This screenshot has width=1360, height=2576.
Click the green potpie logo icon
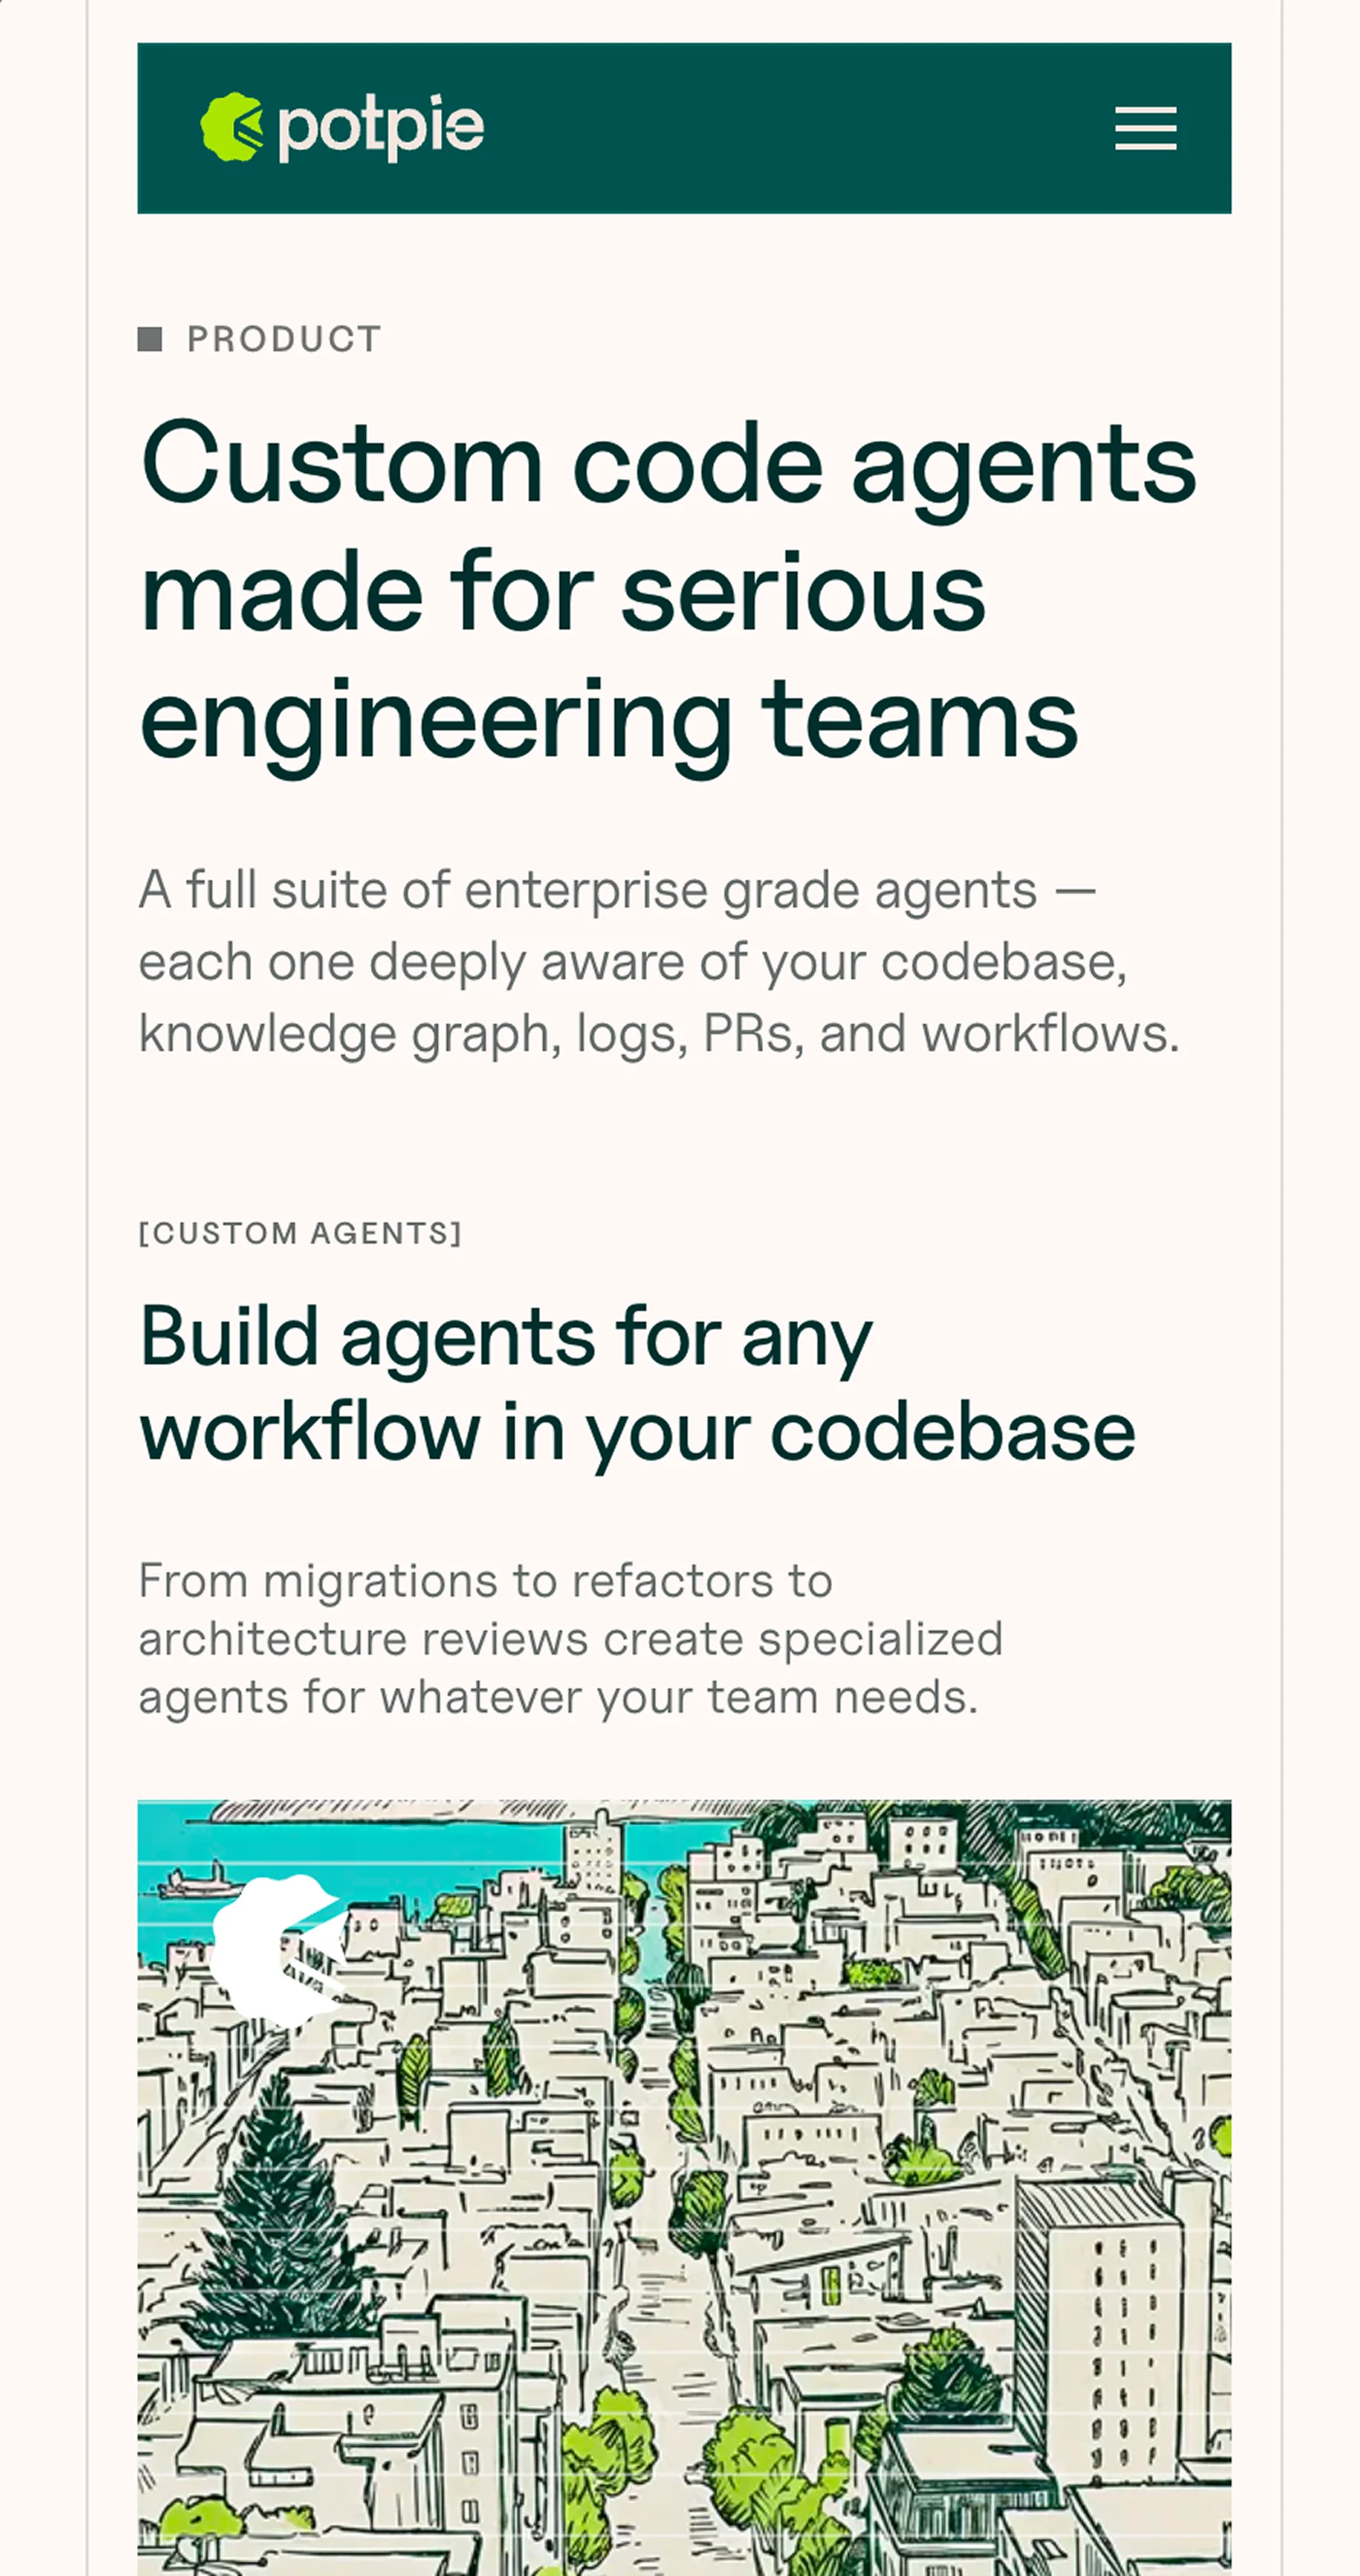click(x=232, y=127)
